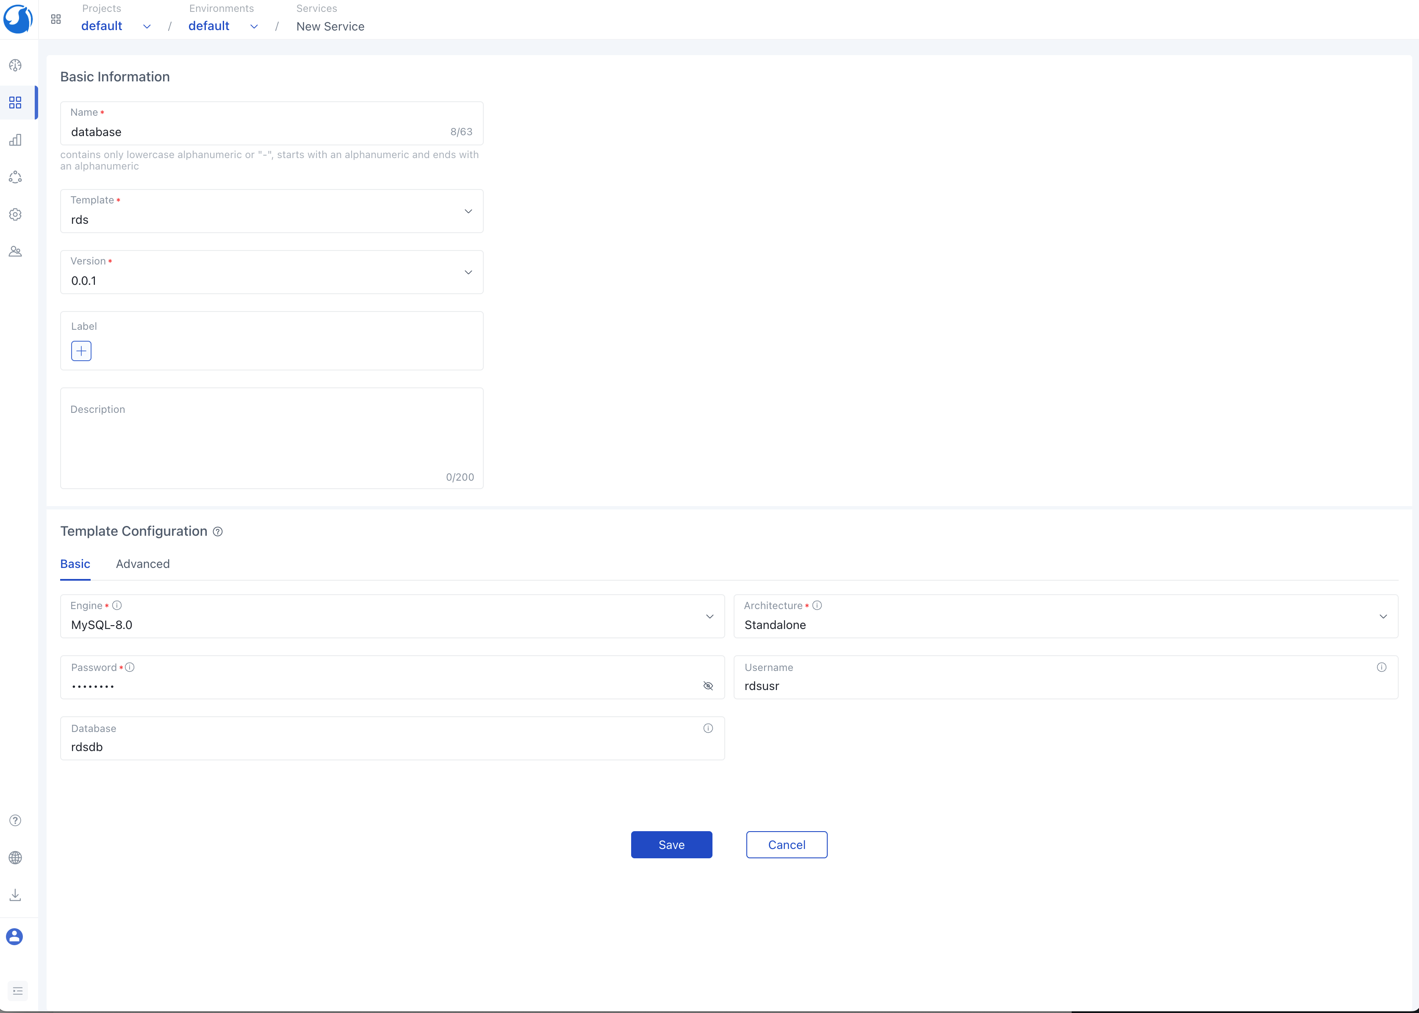The width and height of the screenshot is (1419, 1013).
Task: Click into the Description text area
Action: 272,443
